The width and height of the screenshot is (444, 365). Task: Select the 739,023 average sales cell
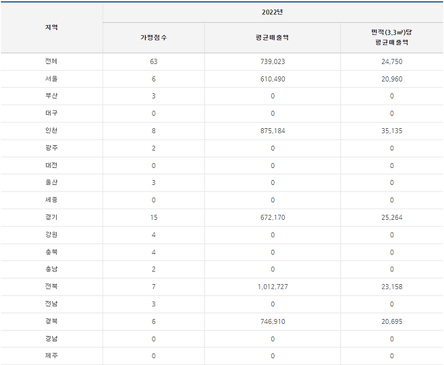273,61
